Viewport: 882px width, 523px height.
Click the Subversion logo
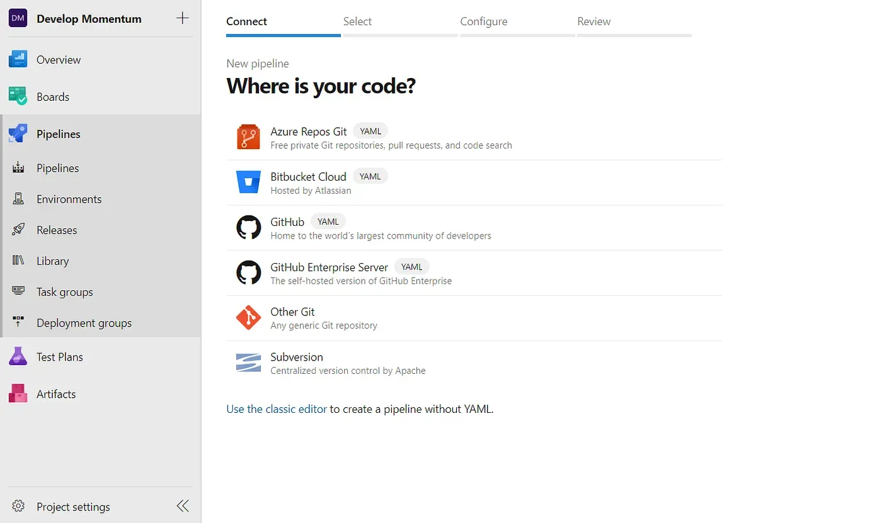[x=248, y=363]
